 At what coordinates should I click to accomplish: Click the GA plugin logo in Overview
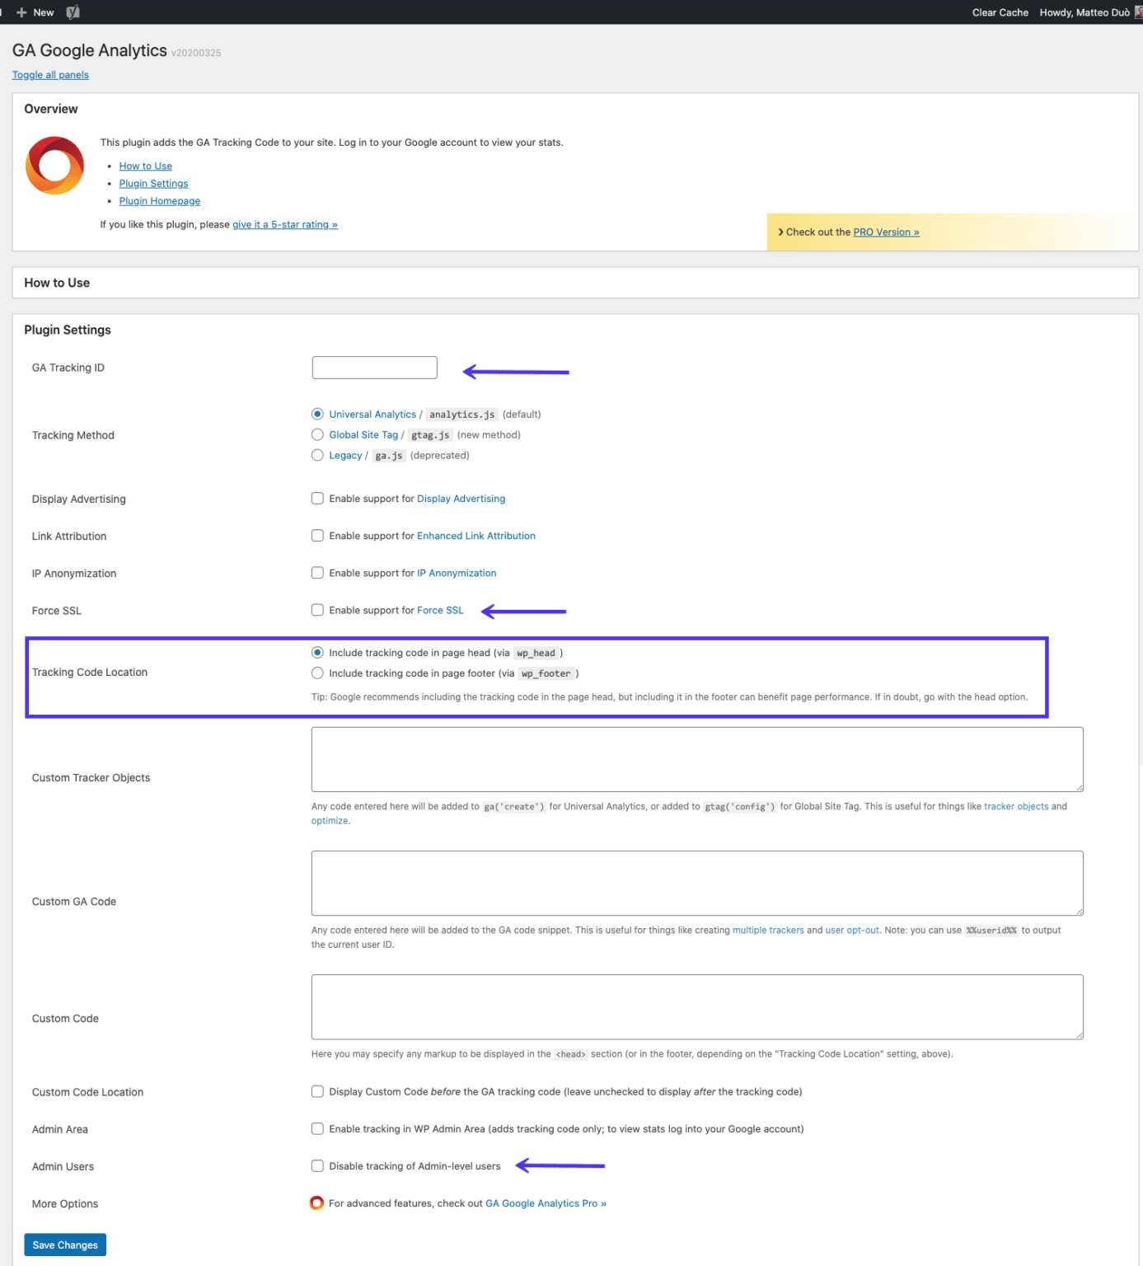pos(54,166)
